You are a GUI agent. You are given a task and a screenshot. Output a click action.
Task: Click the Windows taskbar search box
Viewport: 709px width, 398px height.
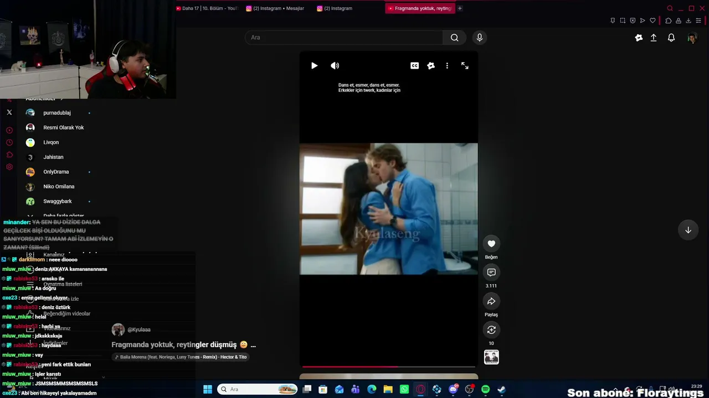(x=258, y=389)
